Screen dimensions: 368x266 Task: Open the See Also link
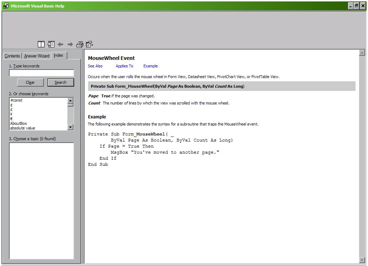[95, 66]
